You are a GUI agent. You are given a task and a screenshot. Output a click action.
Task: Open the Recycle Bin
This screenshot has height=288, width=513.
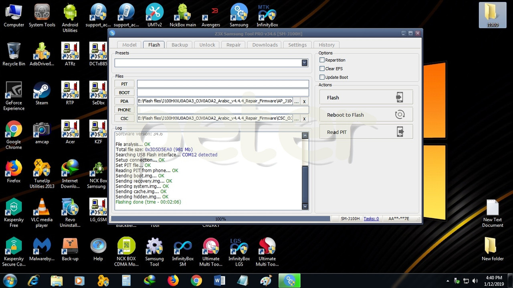coord(14,55)
